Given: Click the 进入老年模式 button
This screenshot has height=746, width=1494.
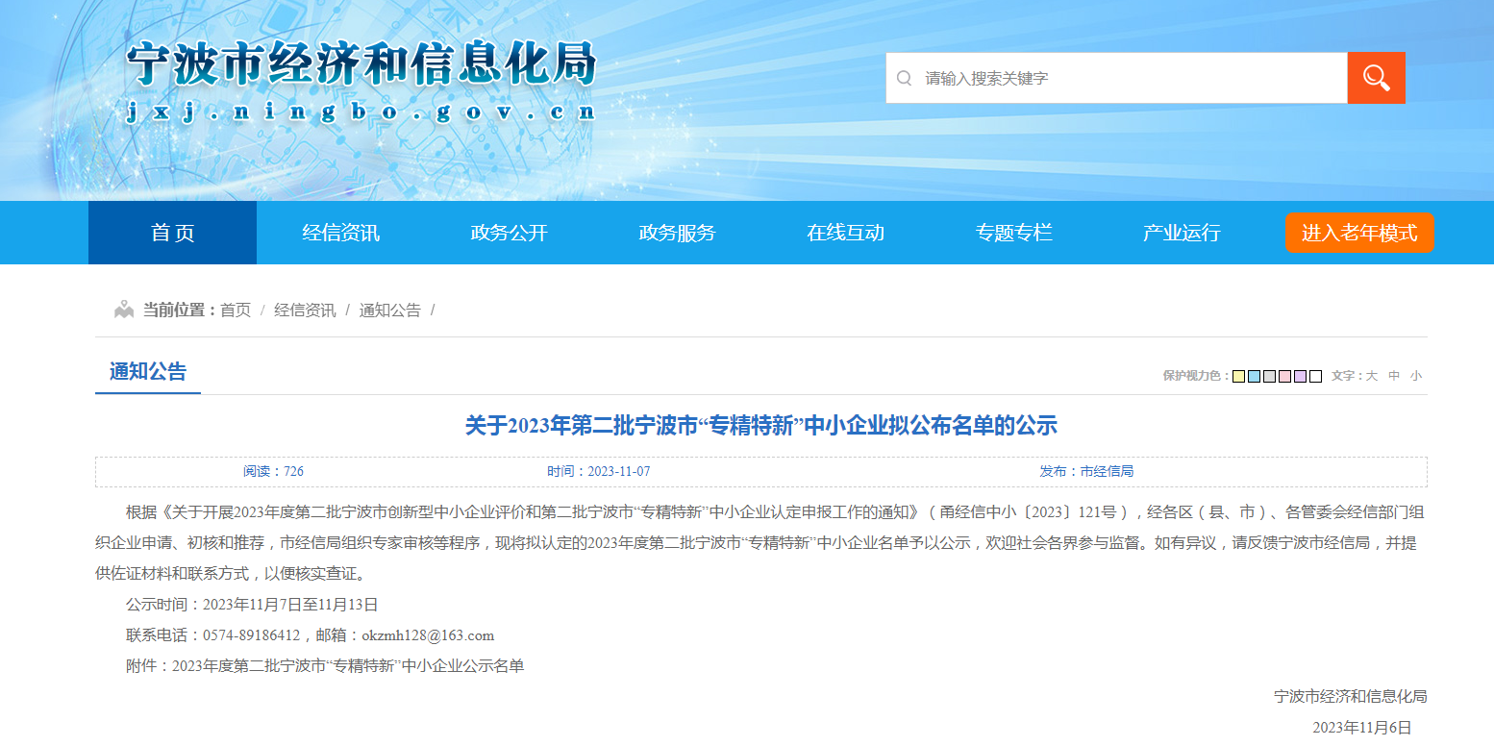Looking at the screenshot, I should click(1359, 233).
